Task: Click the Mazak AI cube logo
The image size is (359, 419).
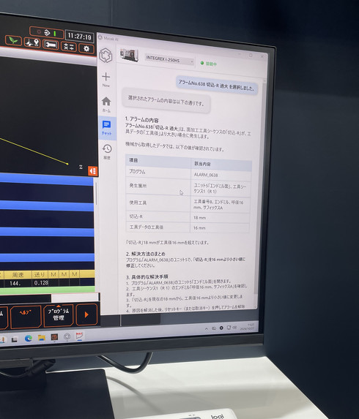Action: point(106,56)
